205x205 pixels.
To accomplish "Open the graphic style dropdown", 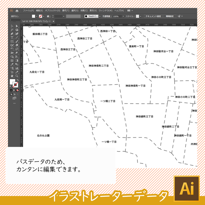I will [x=141, y=16].
